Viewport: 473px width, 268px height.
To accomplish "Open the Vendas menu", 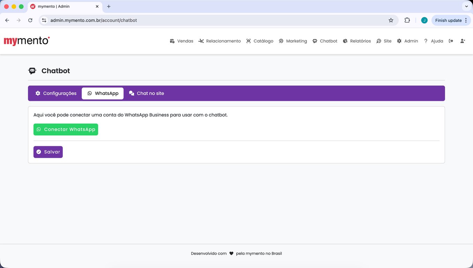I will [x=182, y=41].
